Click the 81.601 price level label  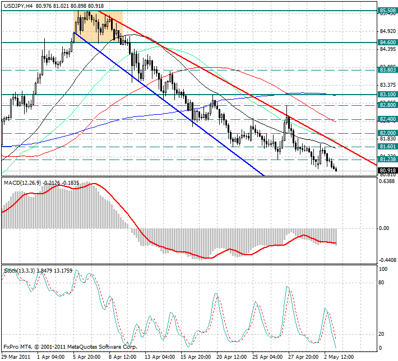[x=387, y=146]
